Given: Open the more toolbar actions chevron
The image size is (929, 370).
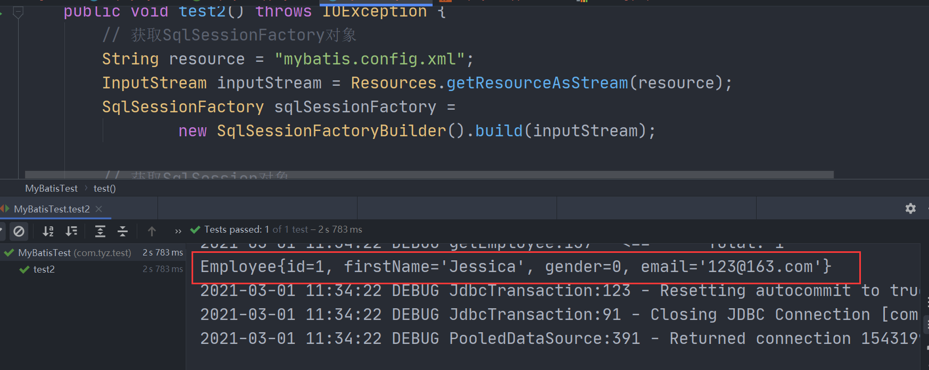Looking at the screenshot, I should (x=178, y=231).
